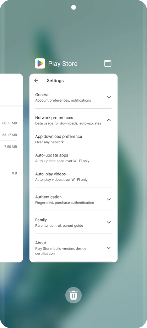Image resolution: width=147 pixels, height=328 pixels.
Task: Tap the Family row label
Action: (x=41, y=220)
